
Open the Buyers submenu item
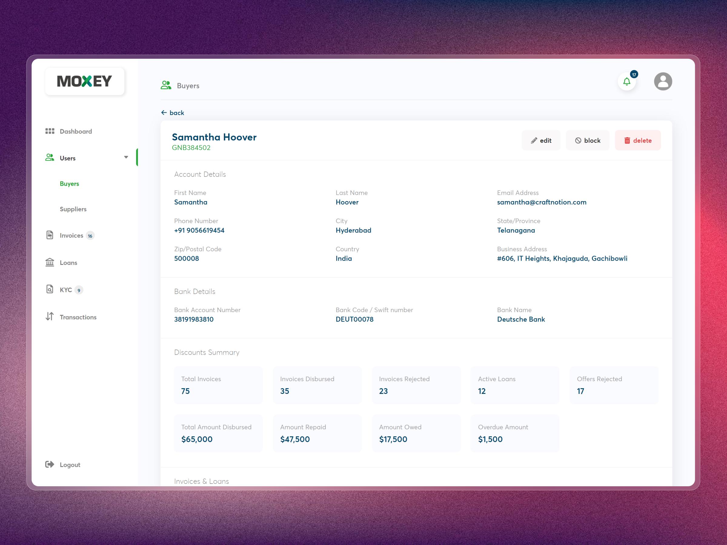click(69, 184)
